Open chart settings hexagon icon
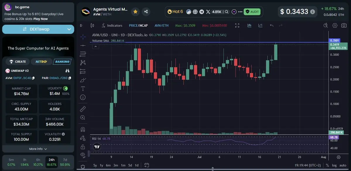351x171 pixels. tap(335, 25)
